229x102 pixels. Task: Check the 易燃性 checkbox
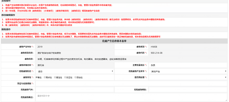tap(45, 77)
